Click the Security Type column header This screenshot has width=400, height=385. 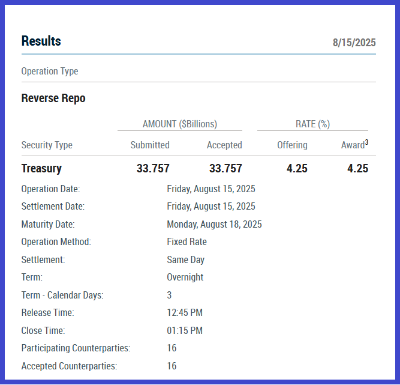(x=47, y=145)
